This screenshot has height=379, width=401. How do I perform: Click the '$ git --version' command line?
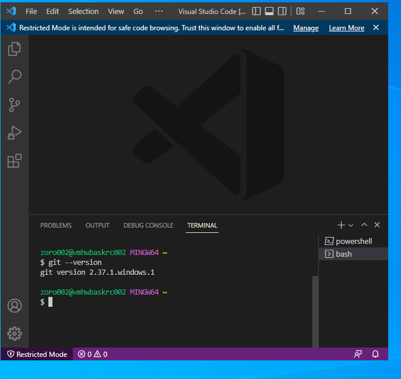tap(71, 263)
